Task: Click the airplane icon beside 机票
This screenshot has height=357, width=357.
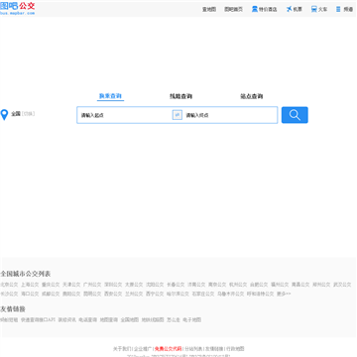Action: [x=290, y=9]
